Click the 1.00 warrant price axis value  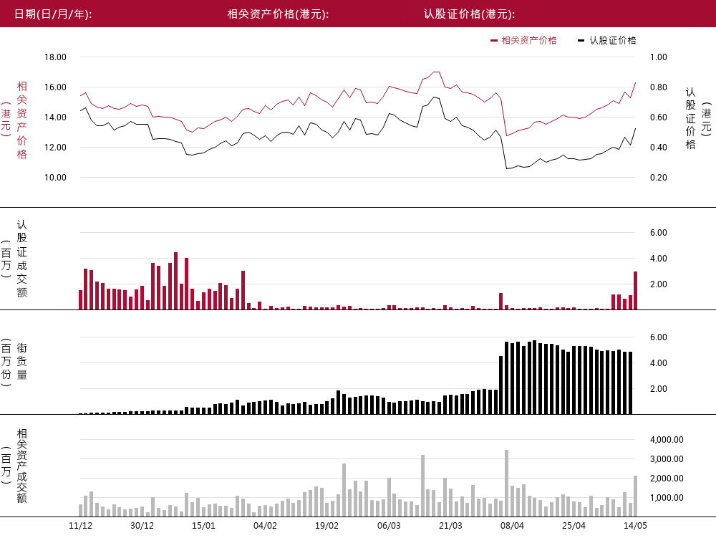659,57
